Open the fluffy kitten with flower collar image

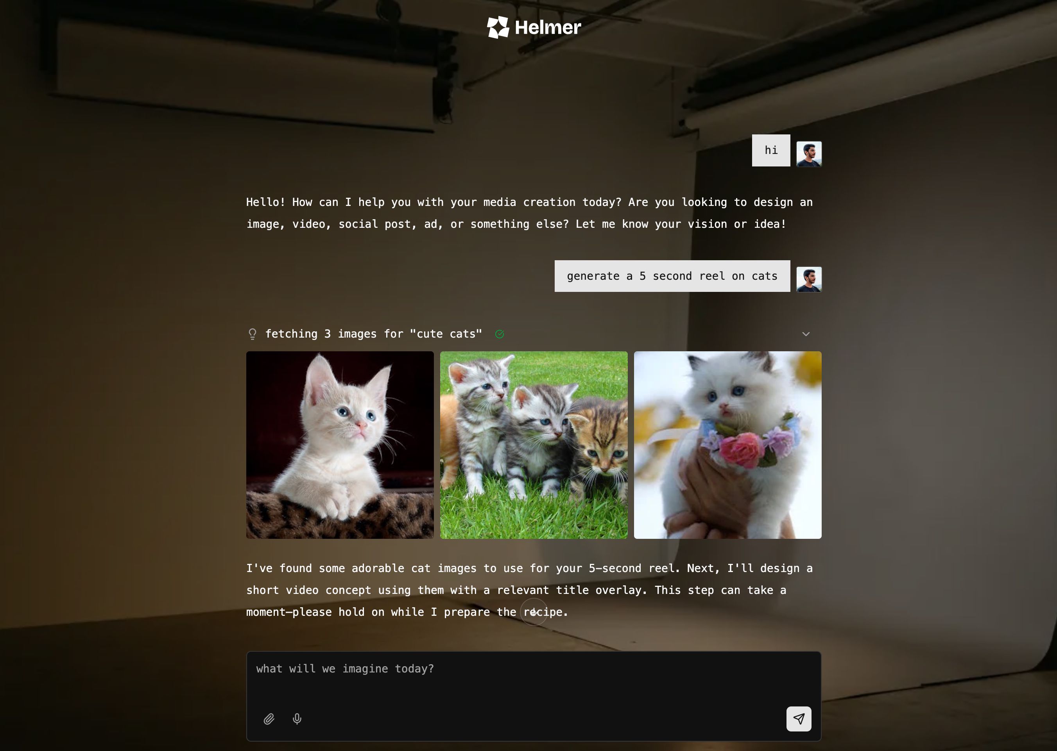(x=727, y=445)
